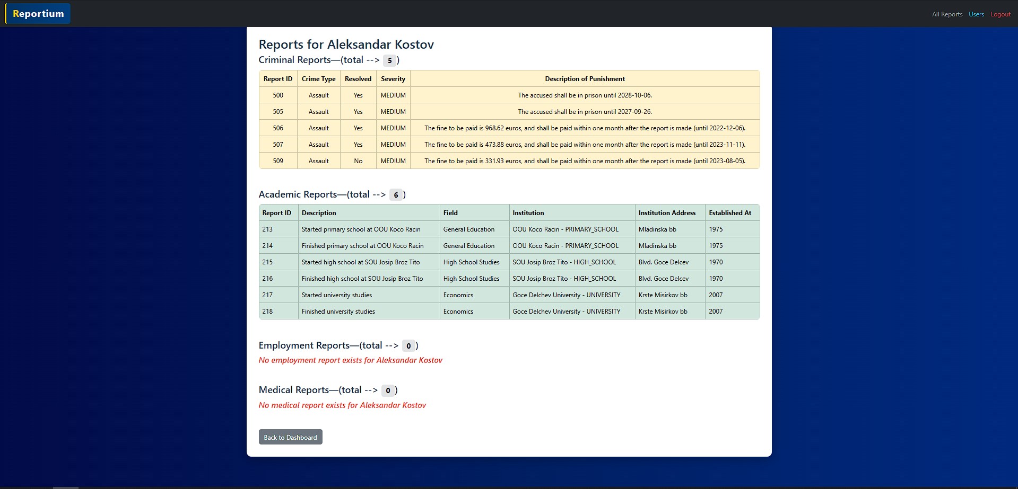Click the no employment report message
Screen dimensions: 1018x489
[x=350, y=360]
